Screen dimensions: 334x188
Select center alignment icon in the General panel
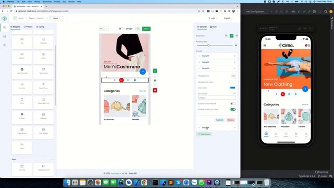tap(232, 36)
